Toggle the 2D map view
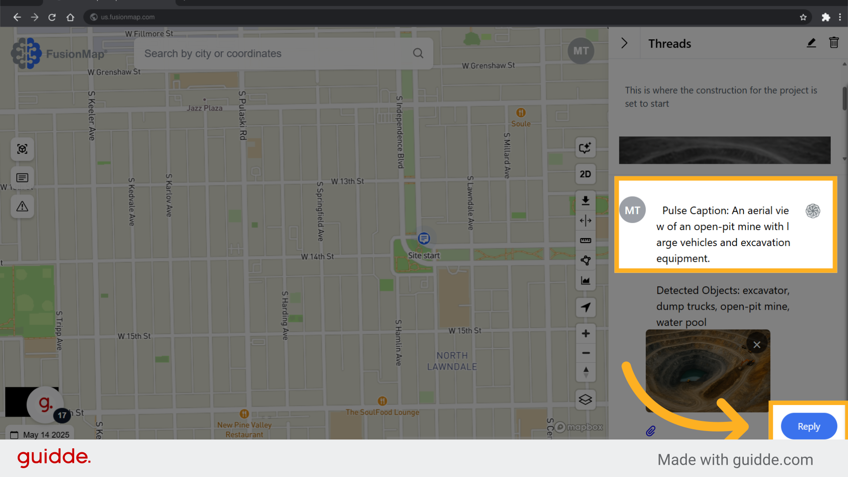The width and height of the screenshot is (848, 477). [585, 174]
